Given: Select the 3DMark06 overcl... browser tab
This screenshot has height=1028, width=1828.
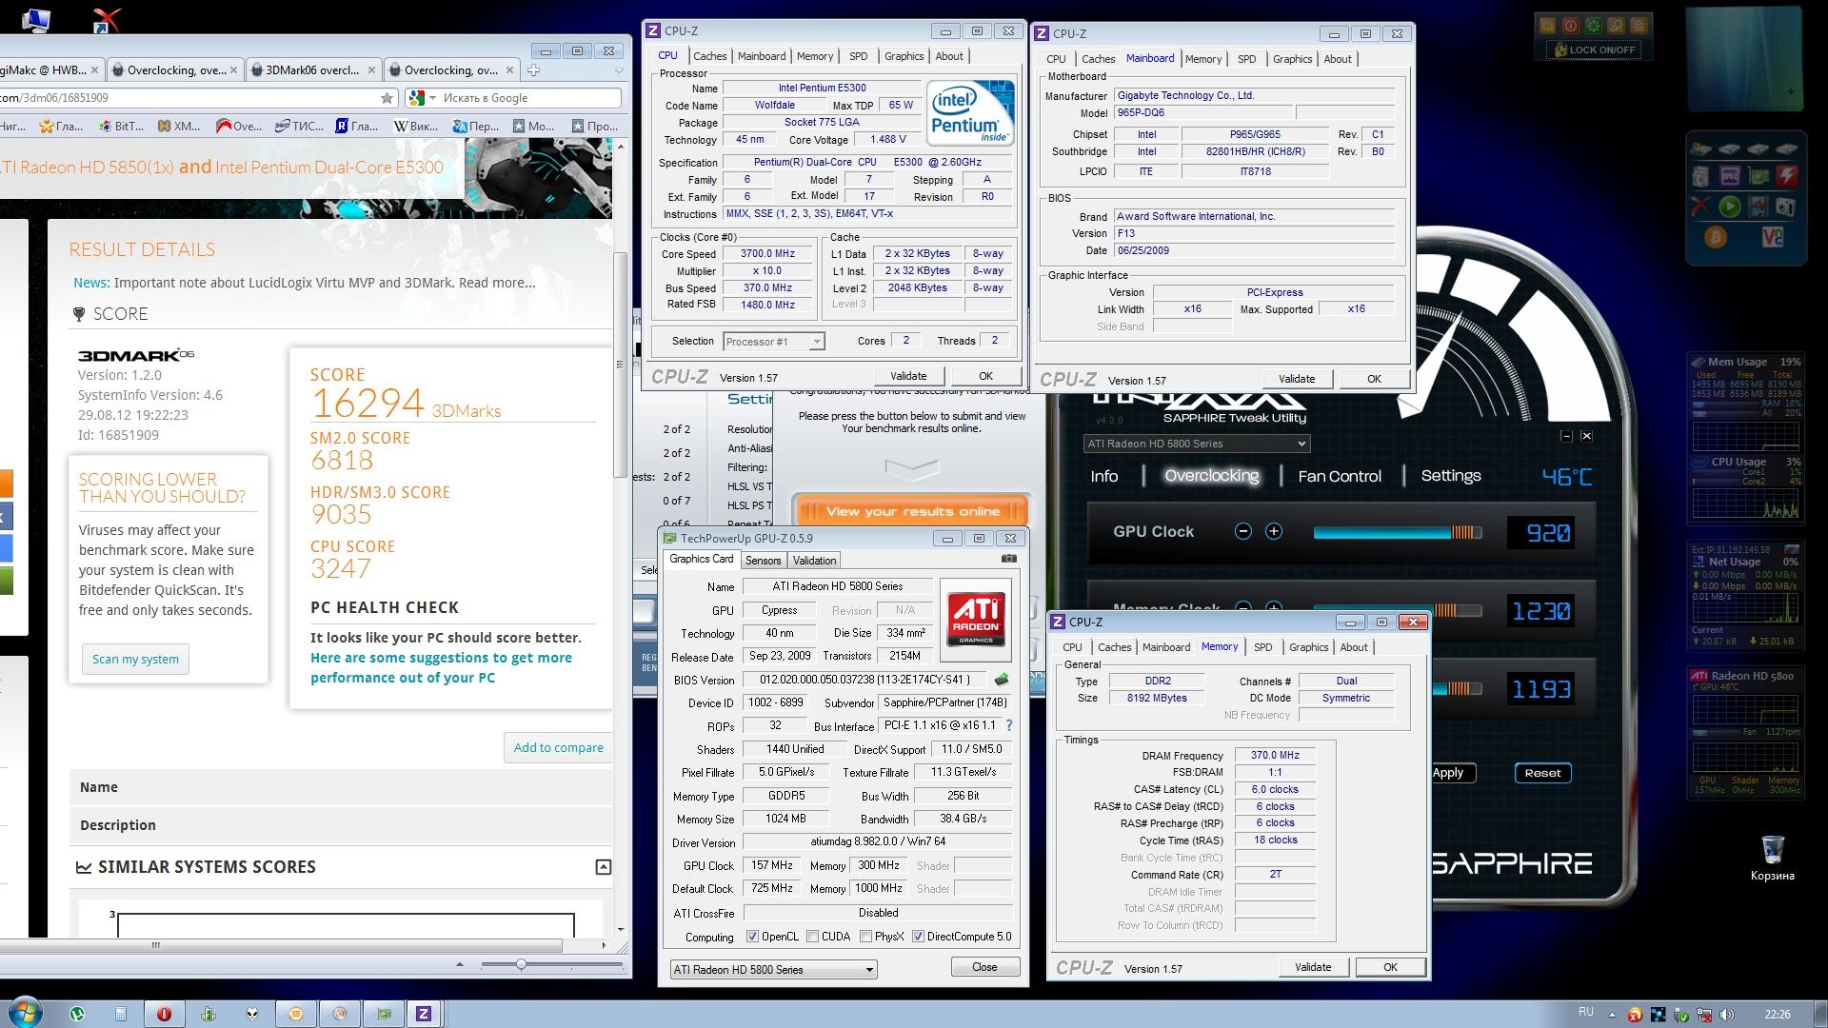Looking at the screenshot, I should tap(312, 69).
